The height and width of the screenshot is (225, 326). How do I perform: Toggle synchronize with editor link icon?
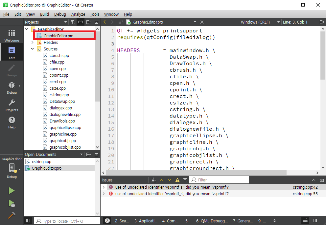(x=81, y=22)
